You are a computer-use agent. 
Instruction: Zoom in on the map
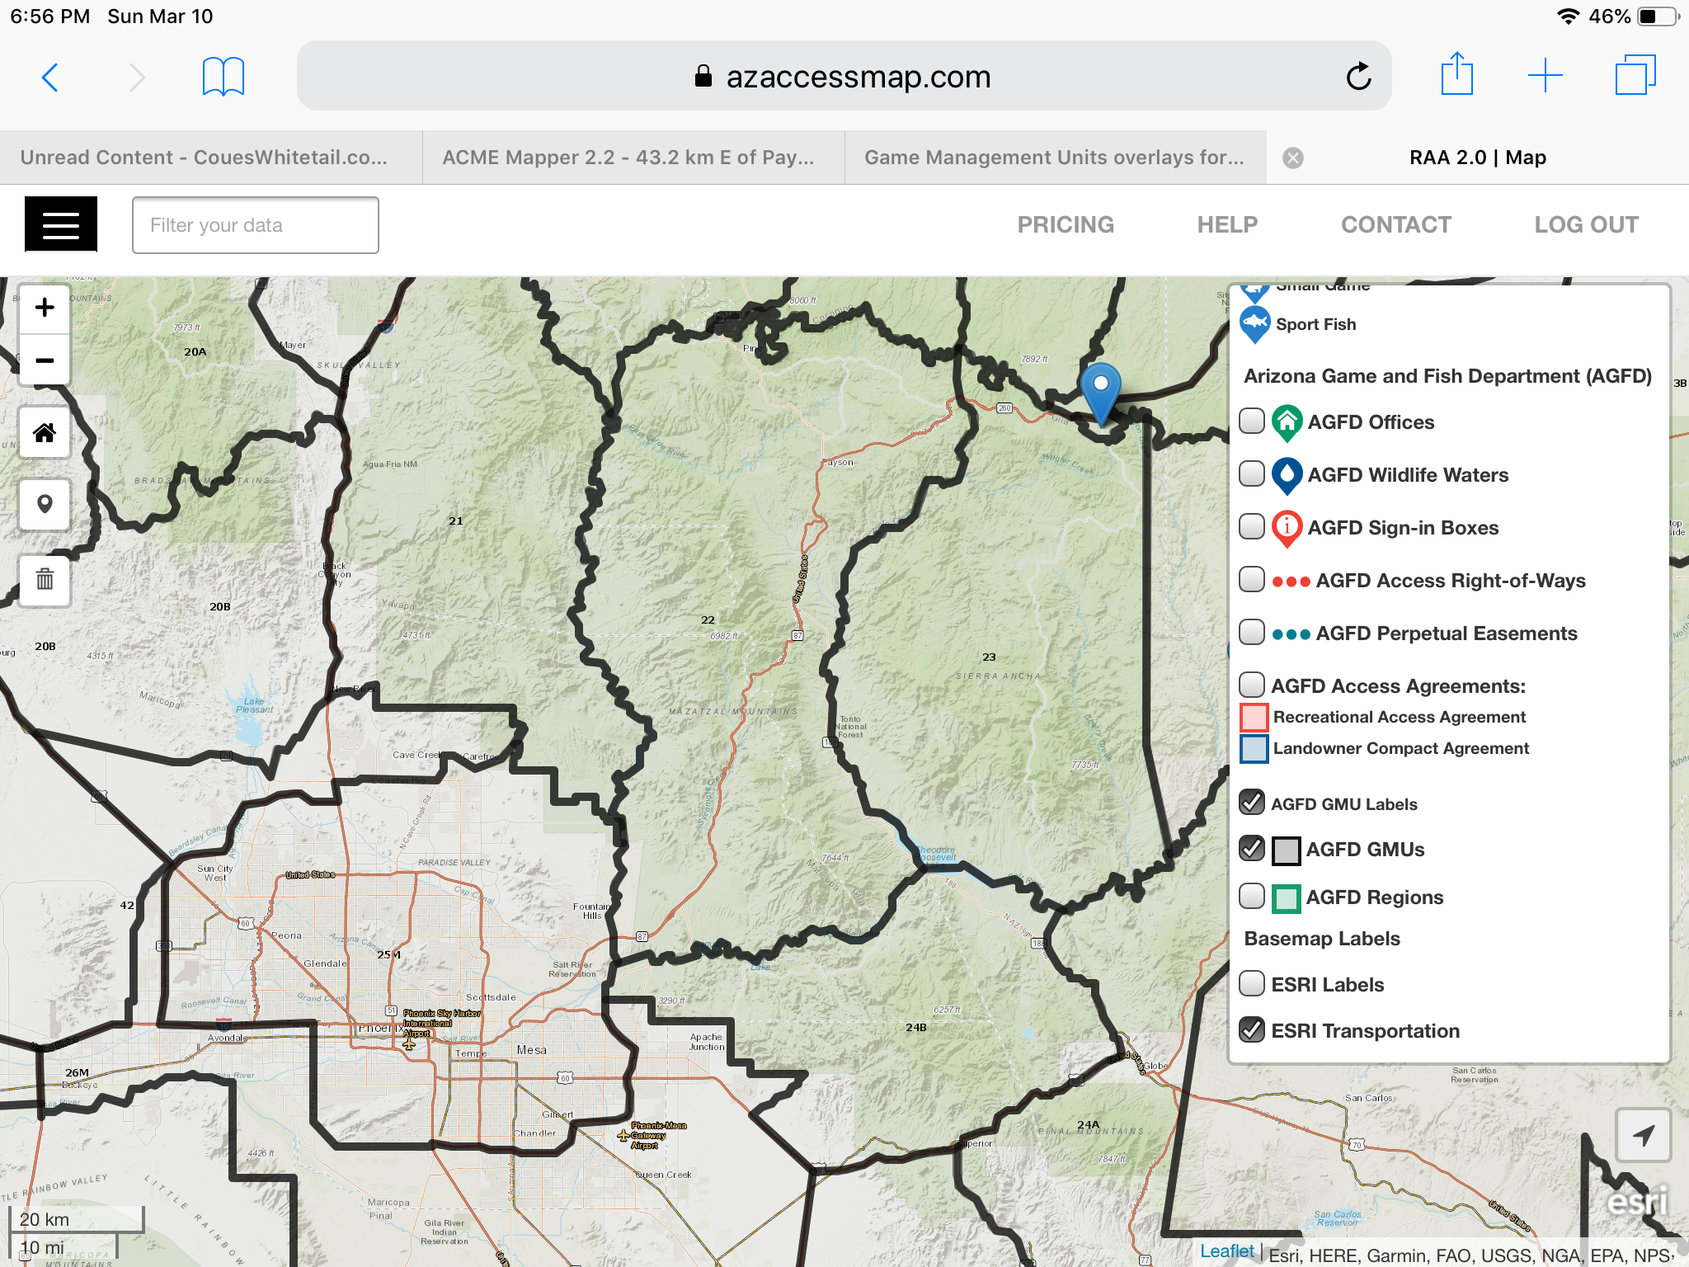[x=45, y=308]
